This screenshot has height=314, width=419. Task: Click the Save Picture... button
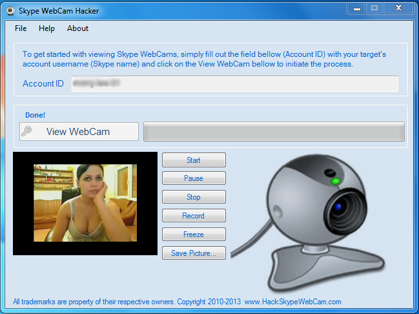[x=194, y=253]
